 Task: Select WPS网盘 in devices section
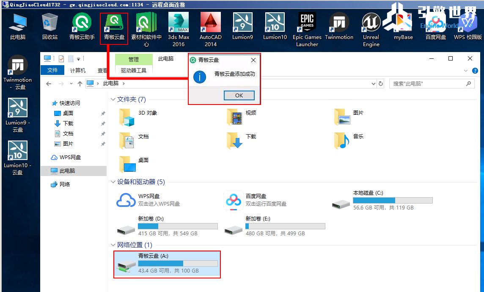[148, 200]
